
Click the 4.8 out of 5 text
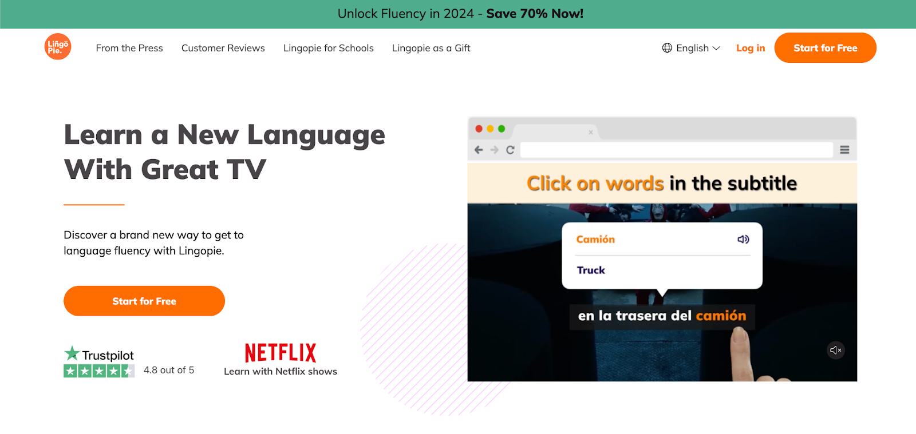(x=169, y=370)
